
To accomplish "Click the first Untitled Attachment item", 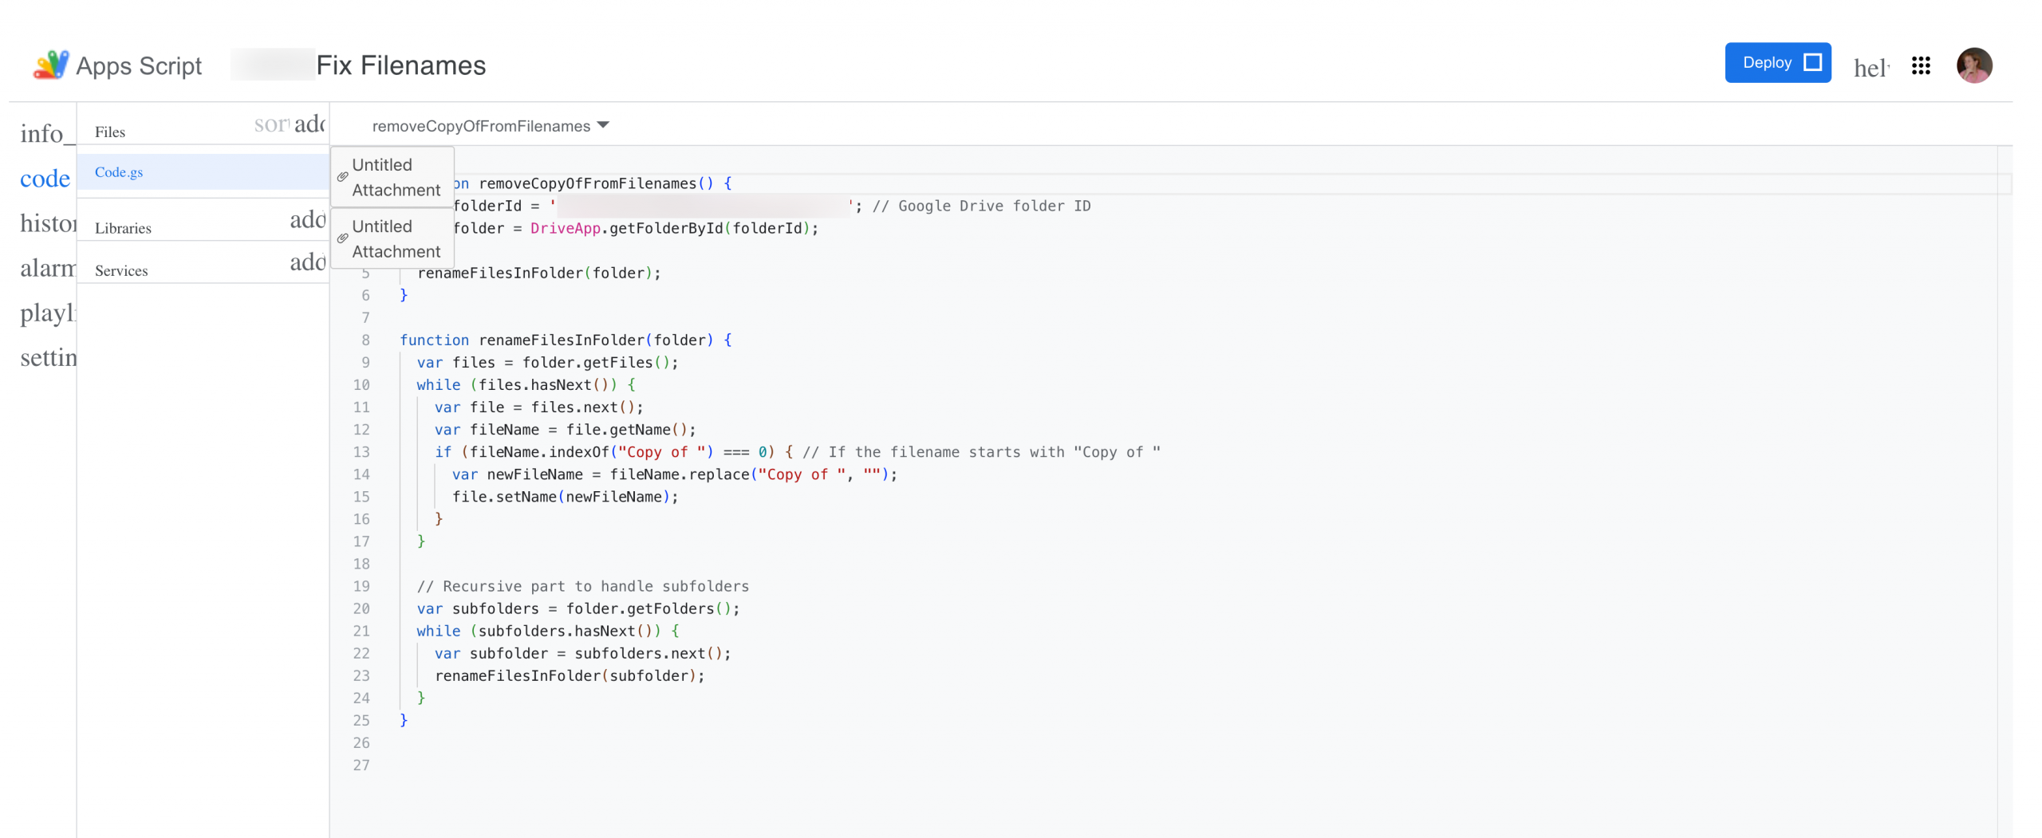I will point(393,177).
